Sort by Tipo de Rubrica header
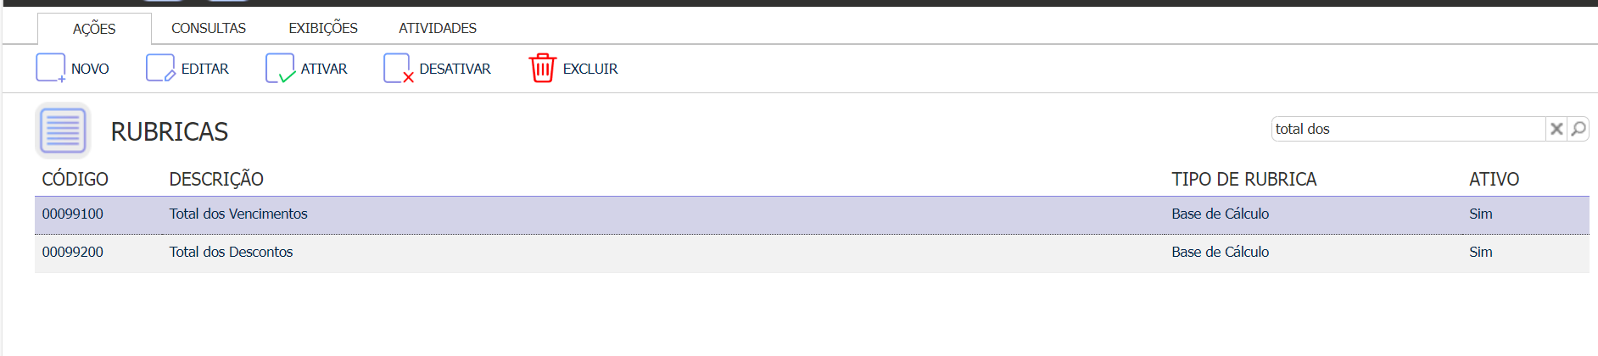This screenshot has width=1598, height=356. tap(1244, 179)
